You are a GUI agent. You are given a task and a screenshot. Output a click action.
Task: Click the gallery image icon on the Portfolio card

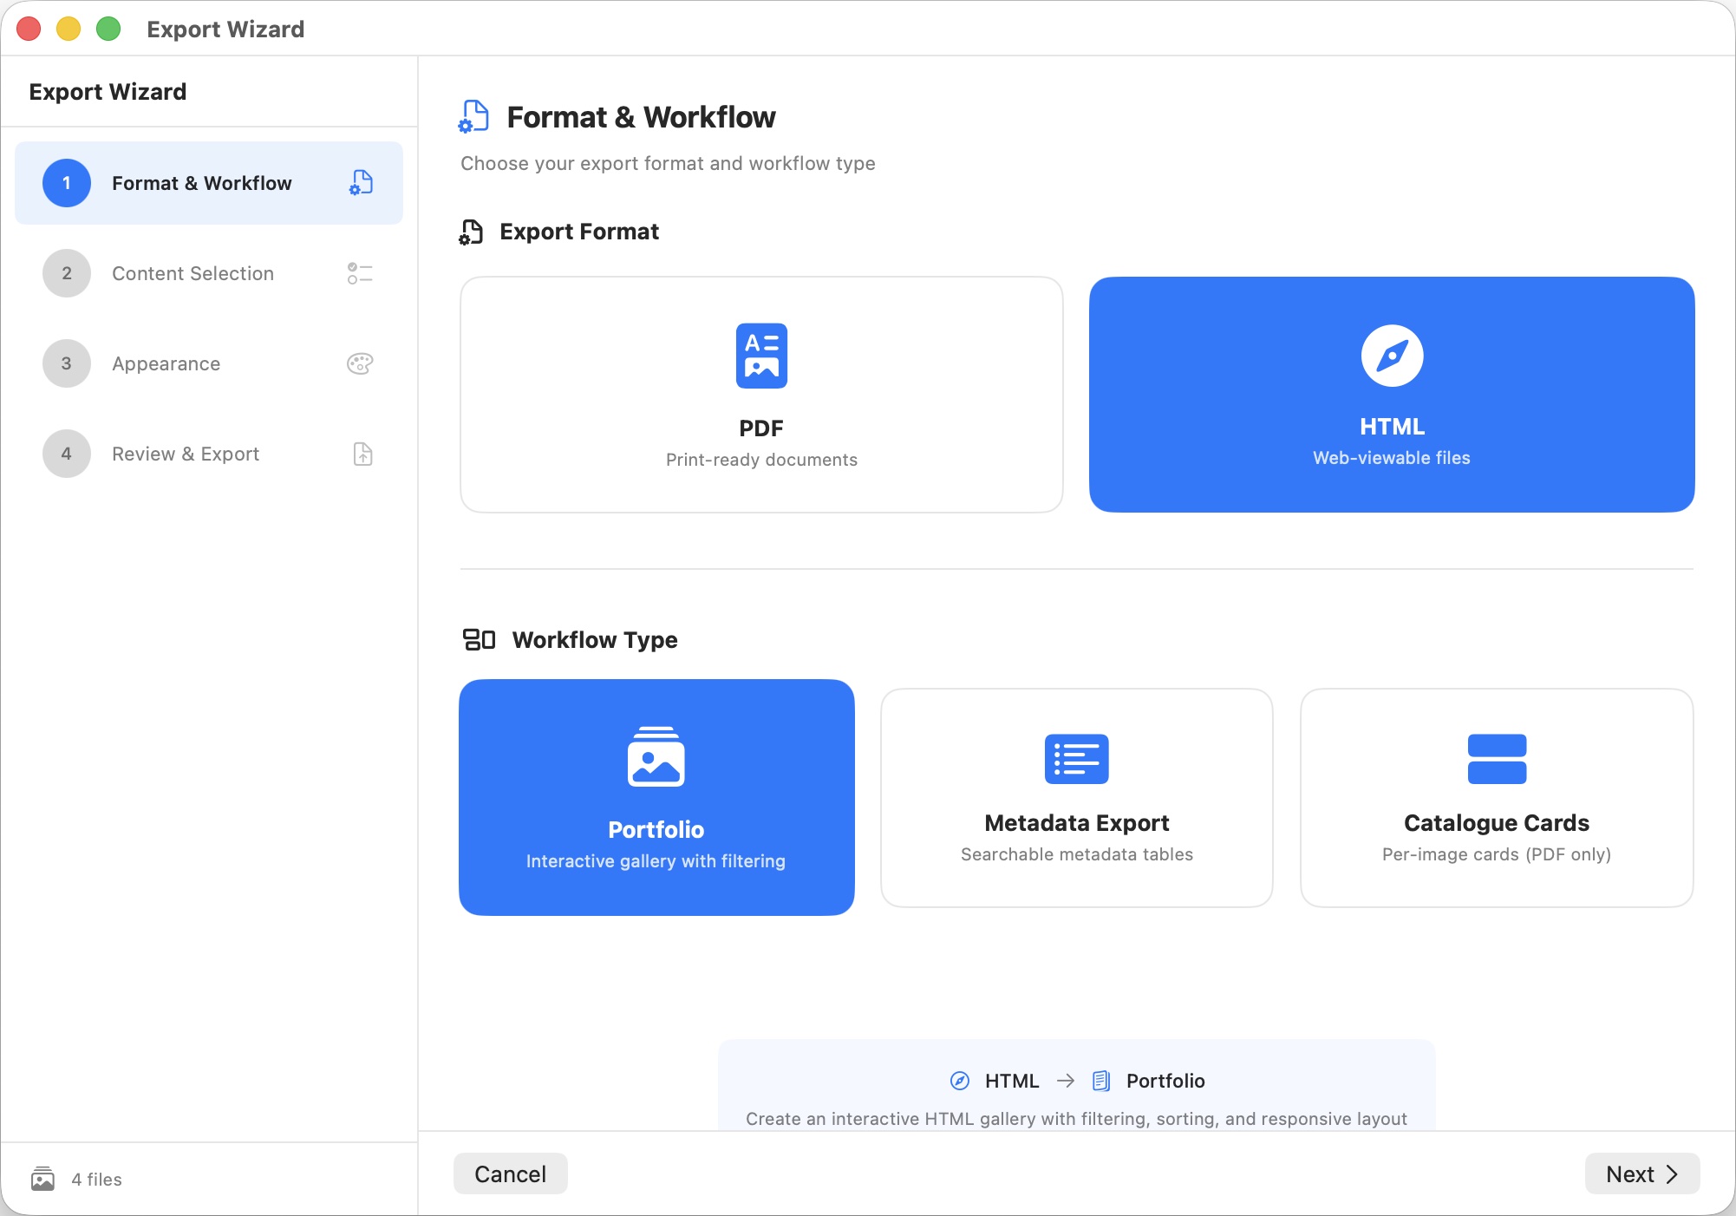(656, 759)
